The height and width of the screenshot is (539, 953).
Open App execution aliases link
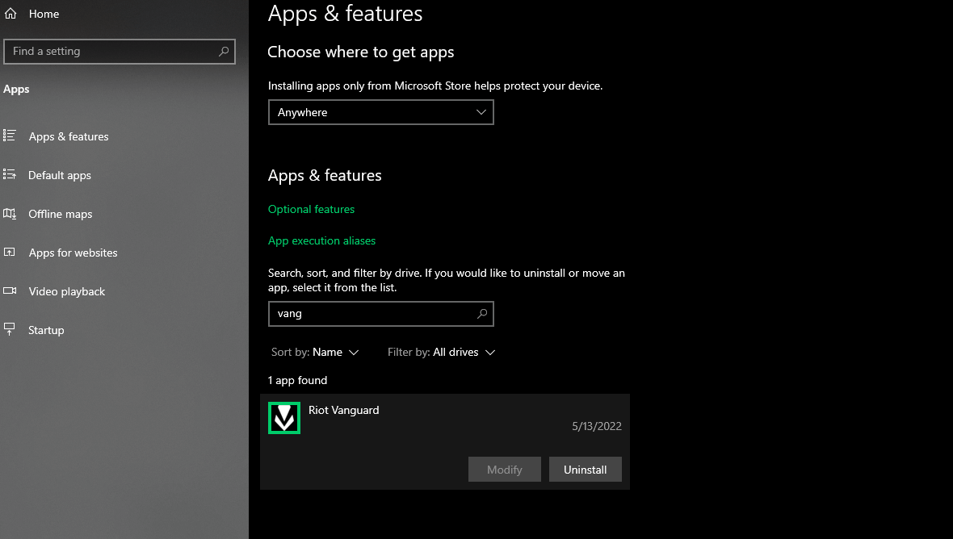(x=321, y=241)
